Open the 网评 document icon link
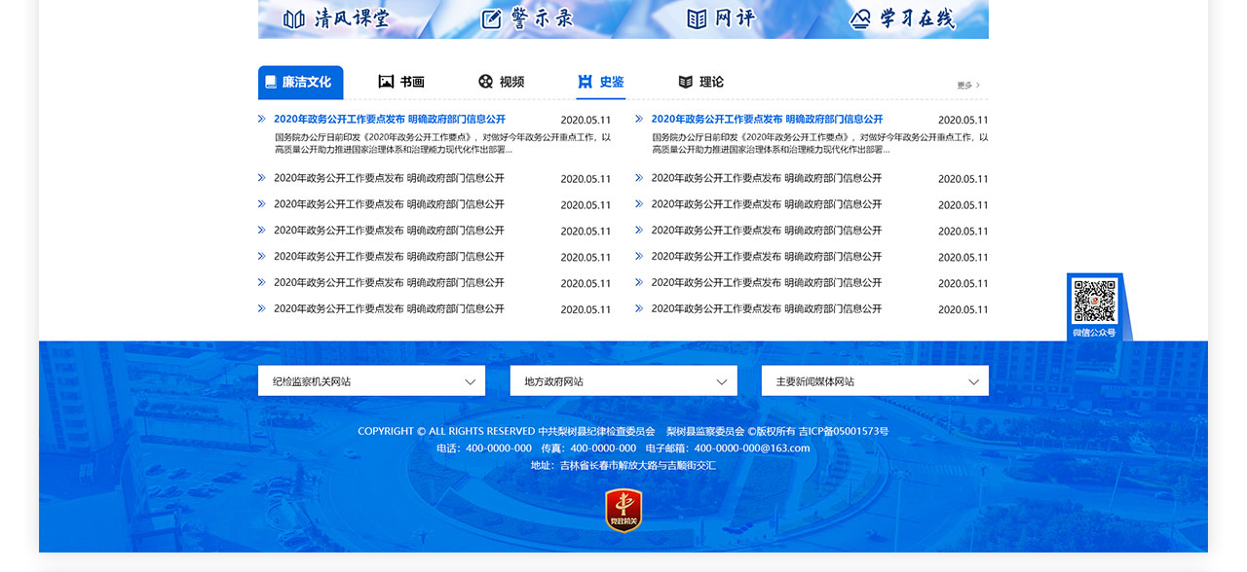The width and height of the screenshot is (1247, 572). (x=721, y=18)
